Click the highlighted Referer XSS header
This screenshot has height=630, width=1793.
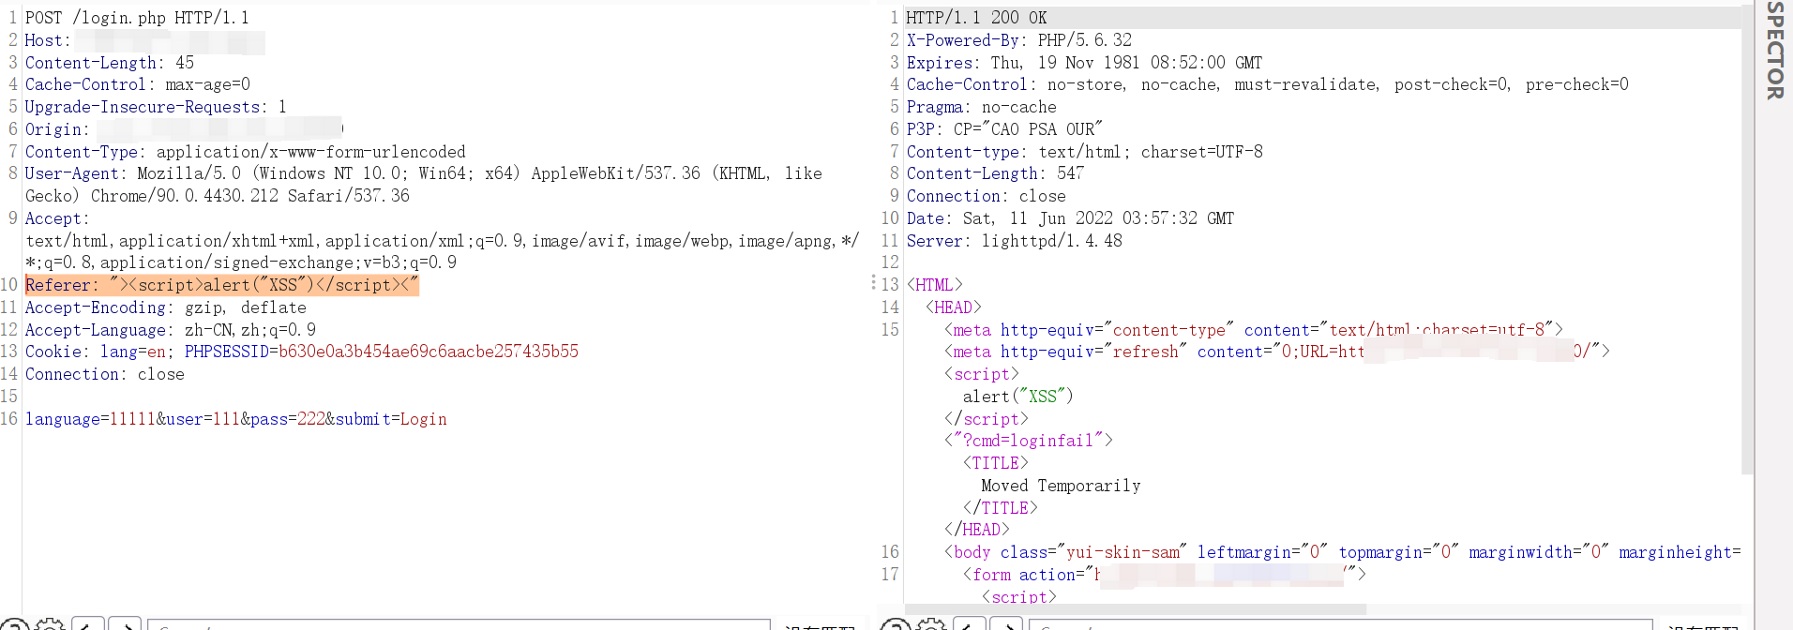click(222, 285)
